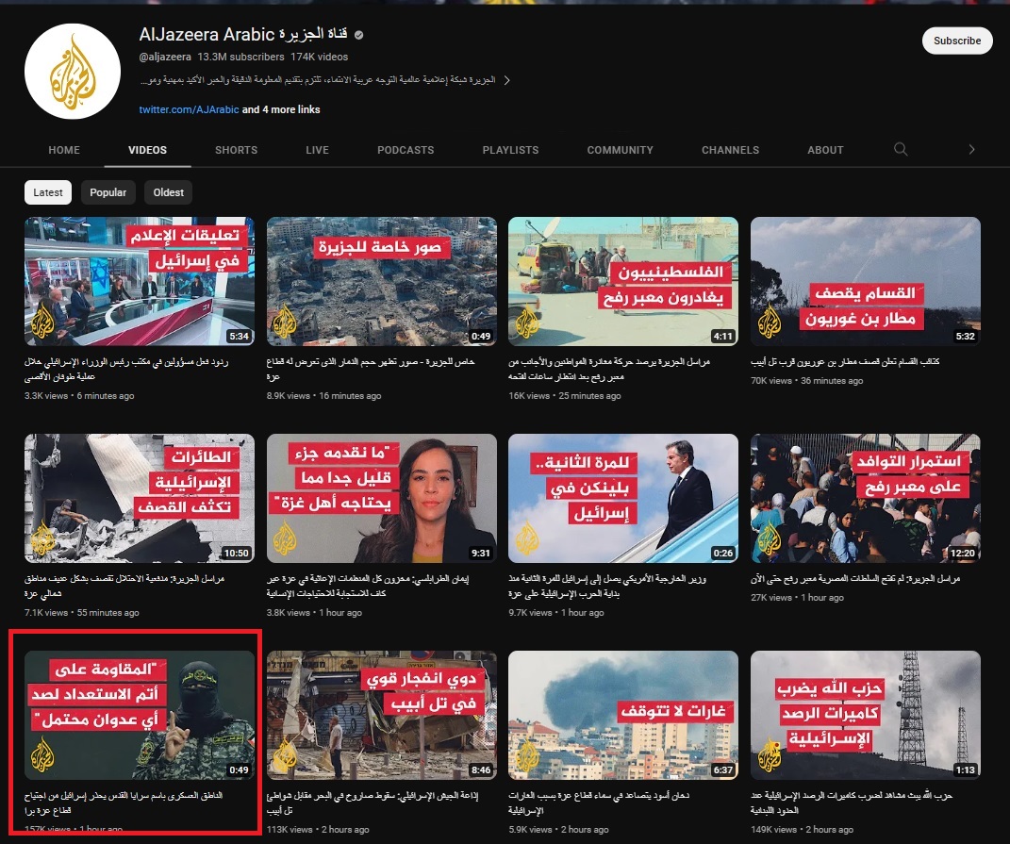Click the Arabic channel description text
Screen dimensions: 1010x844
click(318, 80)
